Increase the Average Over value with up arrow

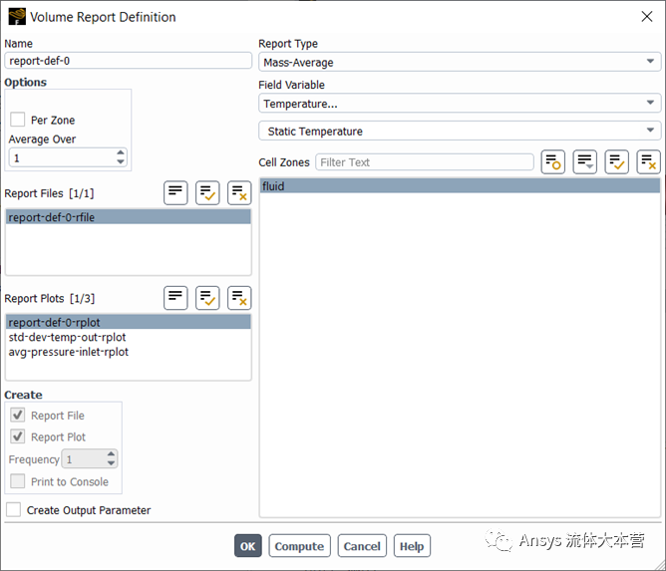[121, 153]
